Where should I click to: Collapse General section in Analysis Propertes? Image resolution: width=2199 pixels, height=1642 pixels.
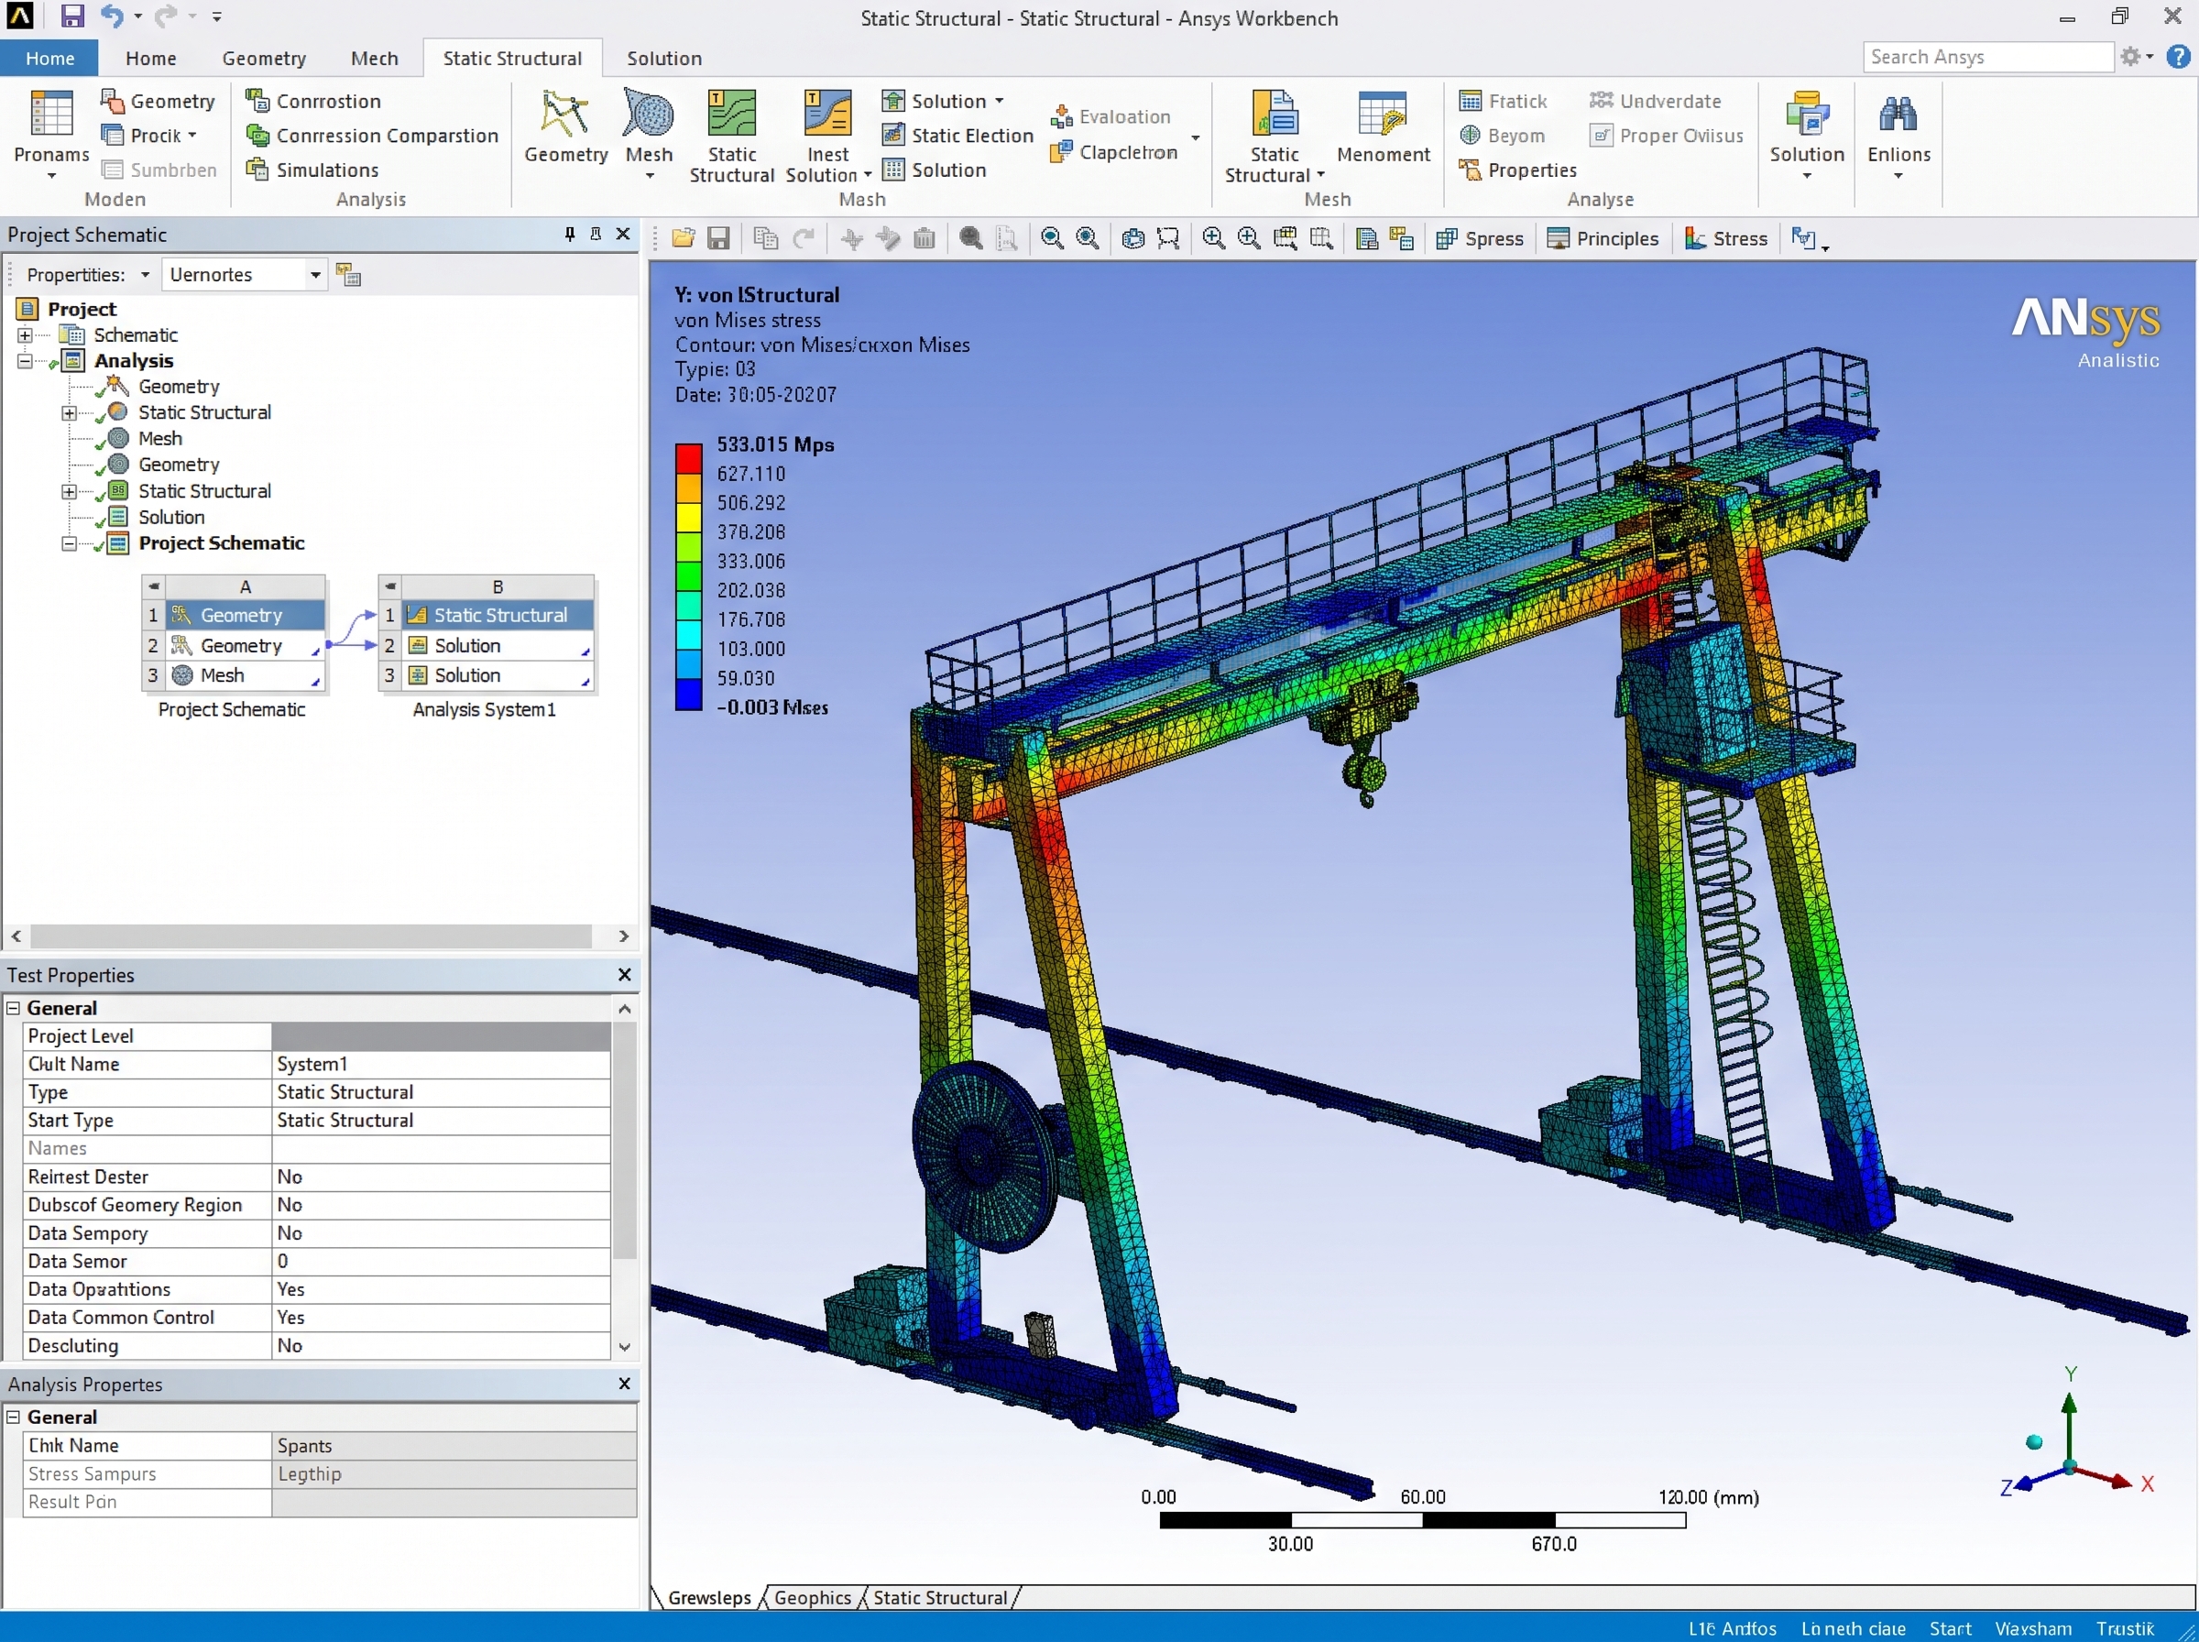tap(14, 1417)
